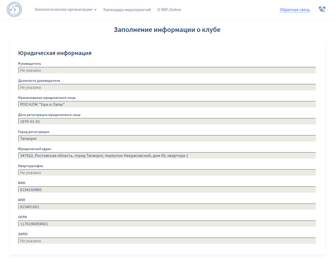Click the registration date field 1970-01-01
Viewport: 335px width, 258px height.
pos(167,122)
